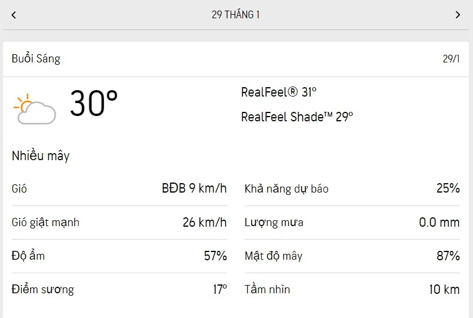Click the RealFeel® 31° text
The image size is (473, 318).
pos(279,92)
